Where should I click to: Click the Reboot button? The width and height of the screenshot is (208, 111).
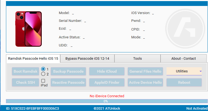[184, 82]
